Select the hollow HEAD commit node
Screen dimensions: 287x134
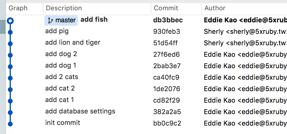click(x=11, y=21)
